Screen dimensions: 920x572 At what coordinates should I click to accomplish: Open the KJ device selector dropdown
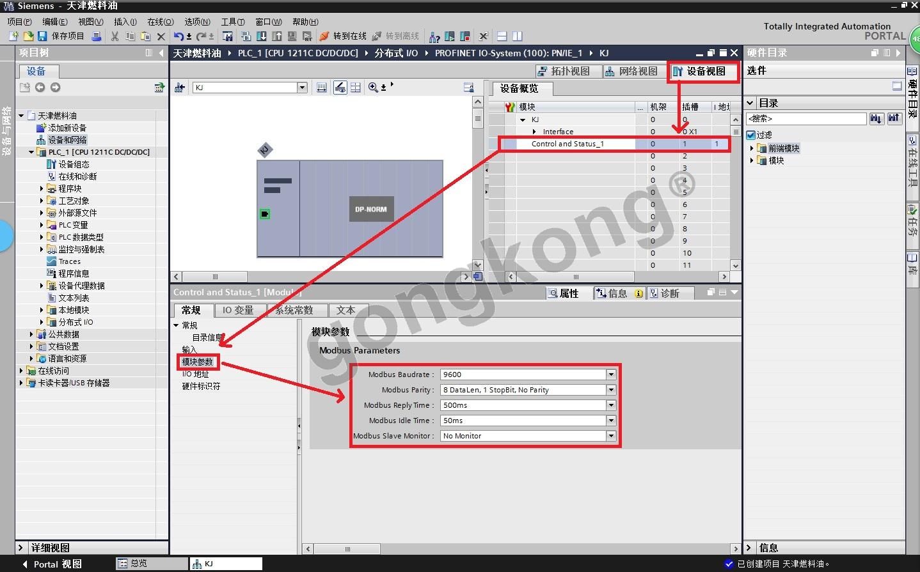[x=302, y=88]
